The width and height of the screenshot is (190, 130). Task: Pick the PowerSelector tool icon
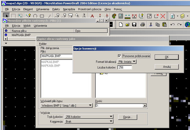[x=20, y=16]
